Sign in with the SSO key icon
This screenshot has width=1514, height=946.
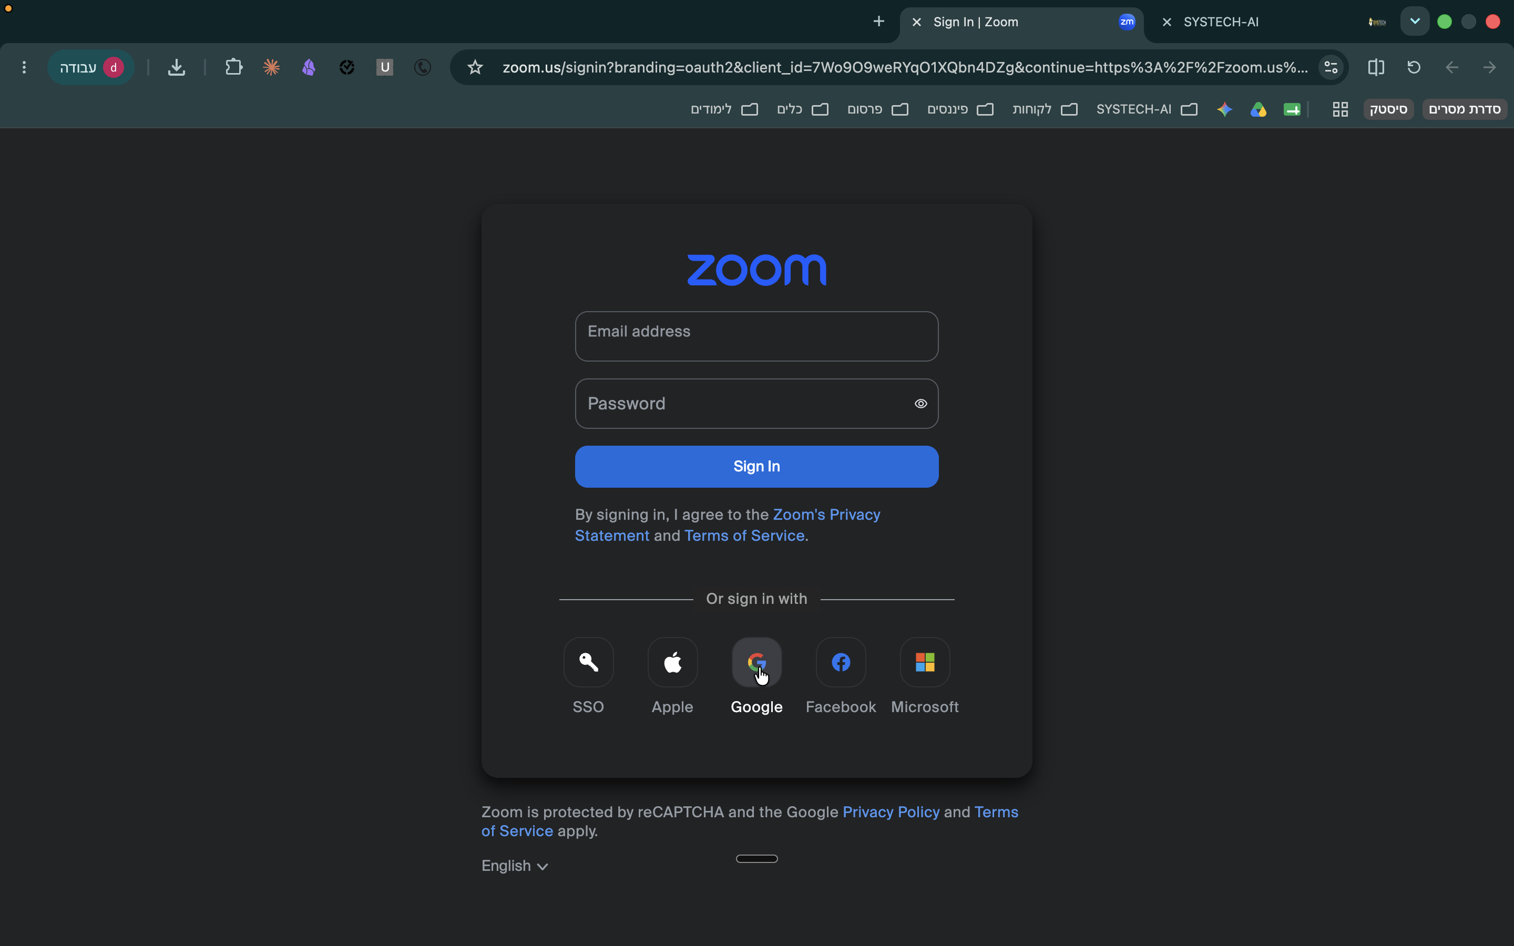[588, 662]
